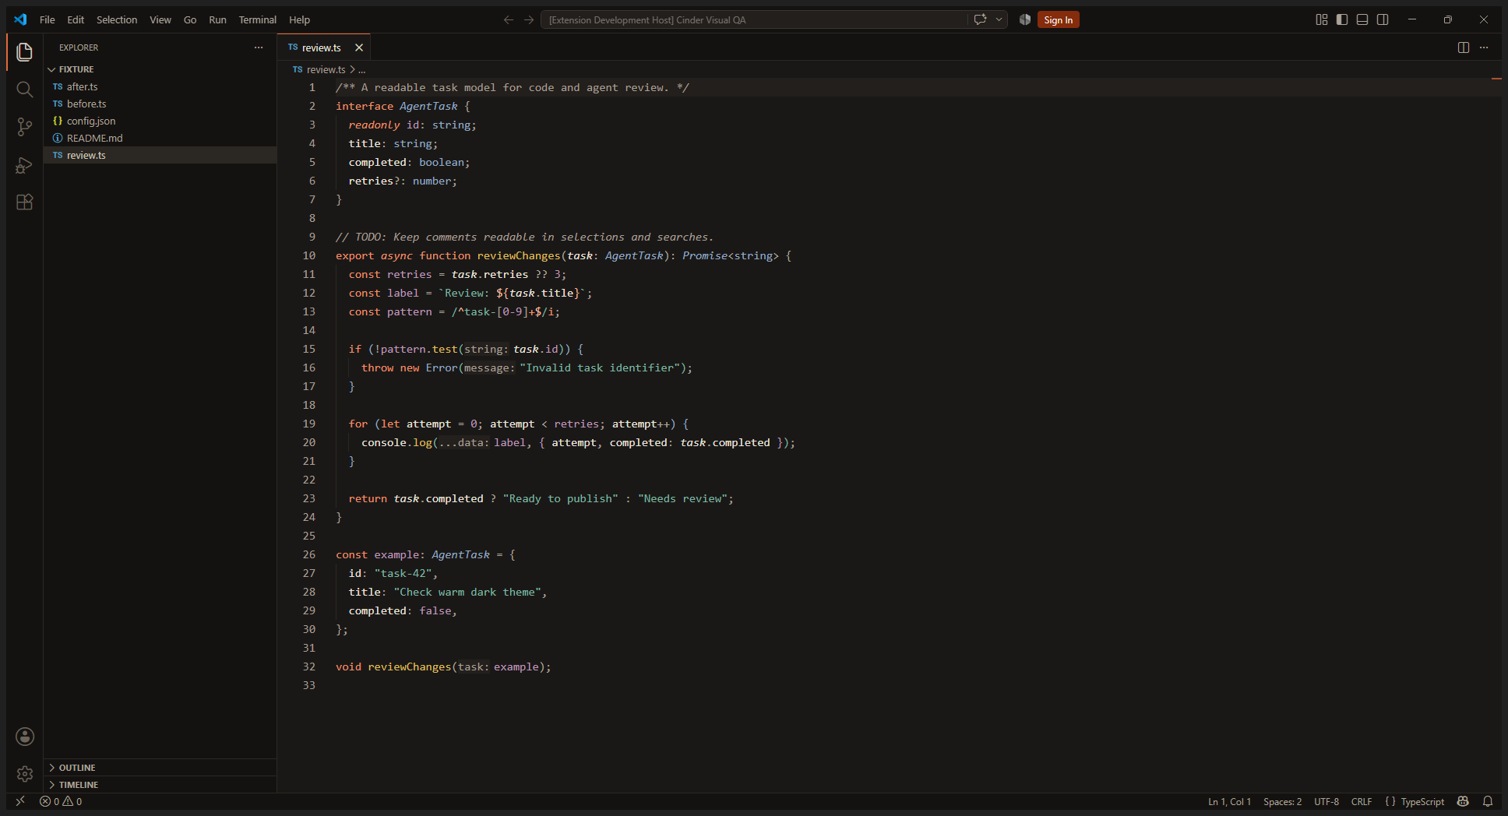Change end of line sequence CRLF
Viewport: 1508px width, 816px height.
[1362, 801]
